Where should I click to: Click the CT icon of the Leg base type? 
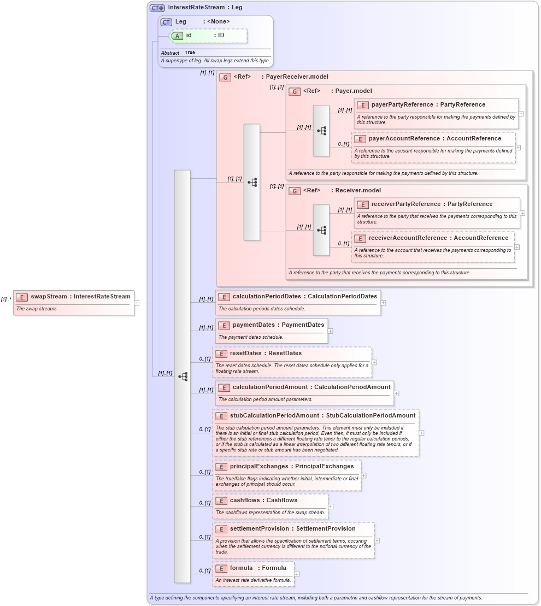pos(166,21)
